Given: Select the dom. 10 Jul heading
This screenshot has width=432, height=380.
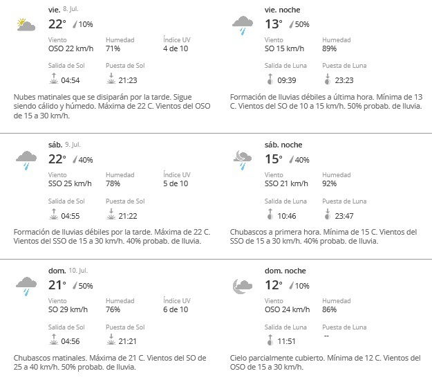Looking at the screenshot, I should coord(68,271).
